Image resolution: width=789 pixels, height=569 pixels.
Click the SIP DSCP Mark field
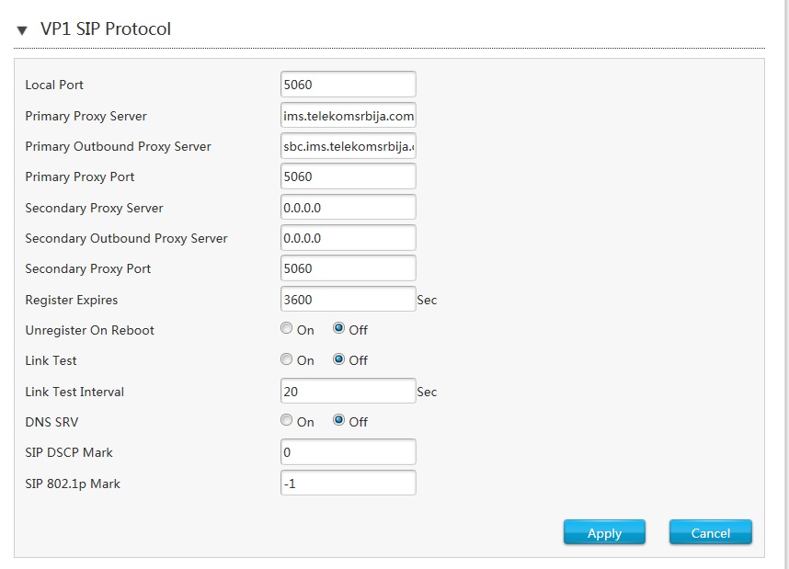(x=348, y=452)
